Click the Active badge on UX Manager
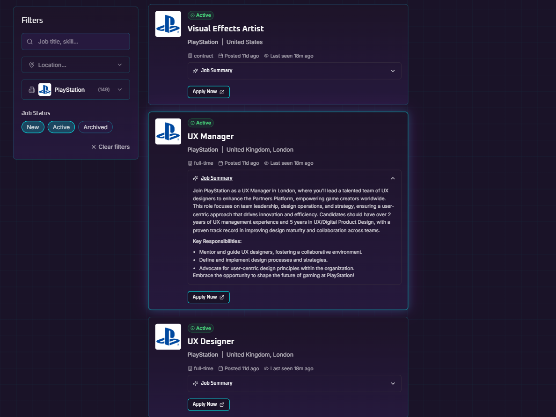 click(201, 123)
